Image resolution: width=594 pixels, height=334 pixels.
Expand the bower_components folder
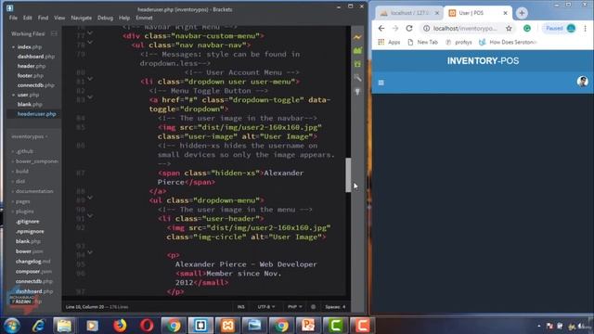click(35, 161)
